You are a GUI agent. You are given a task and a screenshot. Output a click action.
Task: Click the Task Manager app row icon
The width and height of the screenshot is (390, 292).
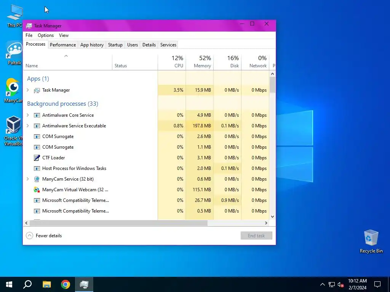click(37, 90)
